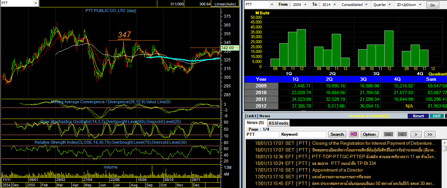Click the Sum column header
447x188 pixels.
pos(431,79)
